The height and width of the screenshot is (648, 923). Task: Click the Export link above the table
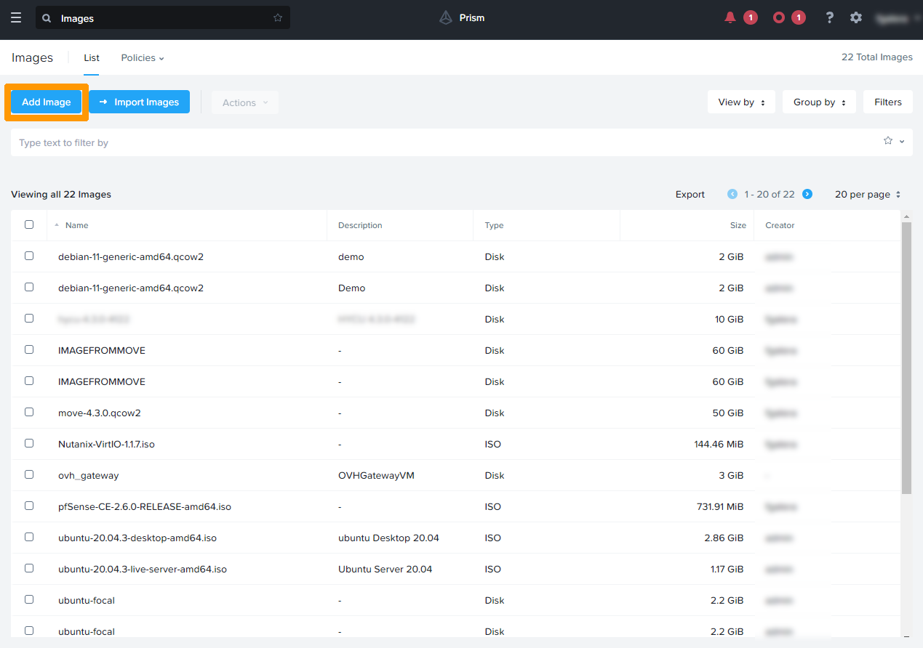690,194
